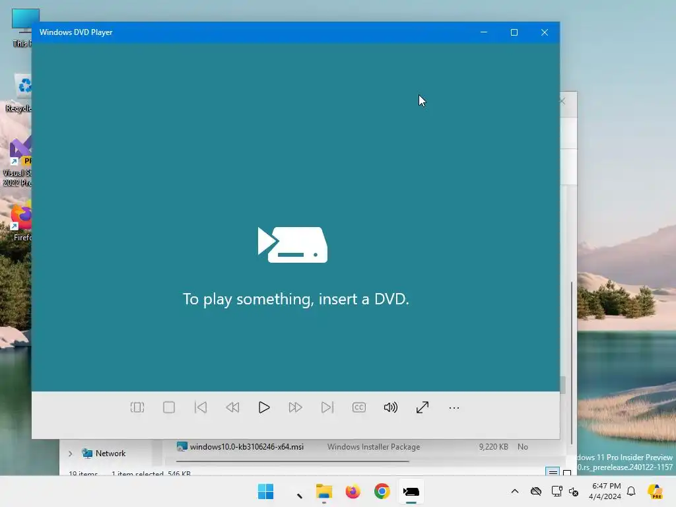The image size is (676, 507).
Task: Select Network in File Explorer sidebar
Action: tap(104, 454)
